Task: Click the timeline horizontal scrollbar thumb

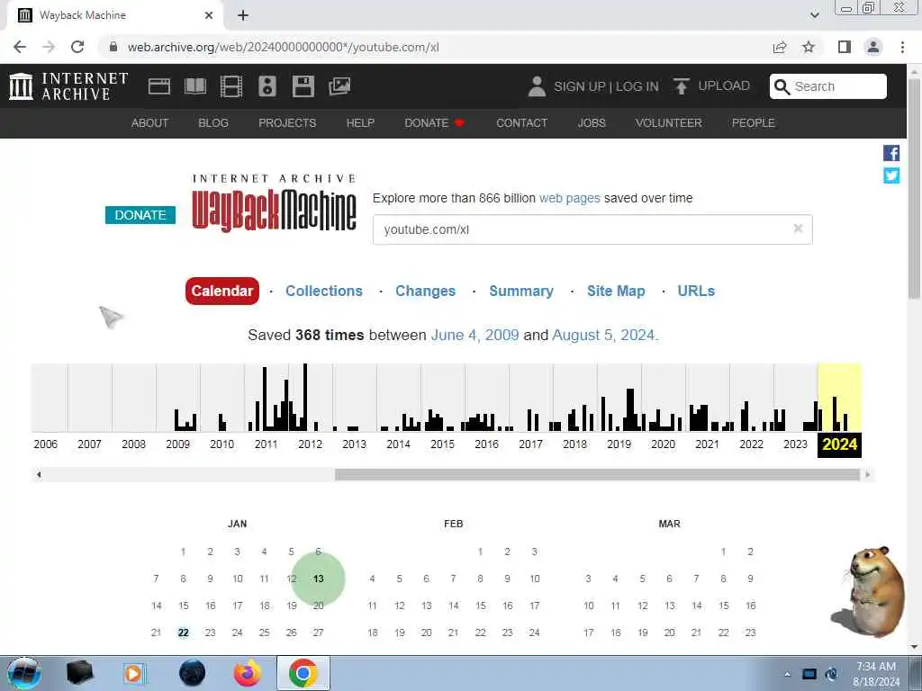Action: [597, 474]
